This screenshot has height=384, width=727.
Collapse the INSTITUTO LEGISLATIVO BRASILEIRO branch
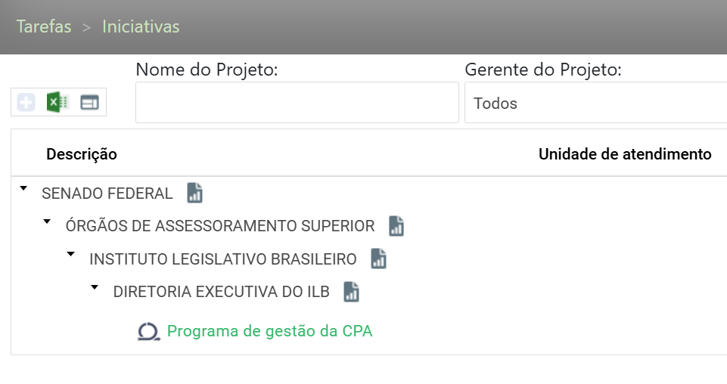coord(71,254)
